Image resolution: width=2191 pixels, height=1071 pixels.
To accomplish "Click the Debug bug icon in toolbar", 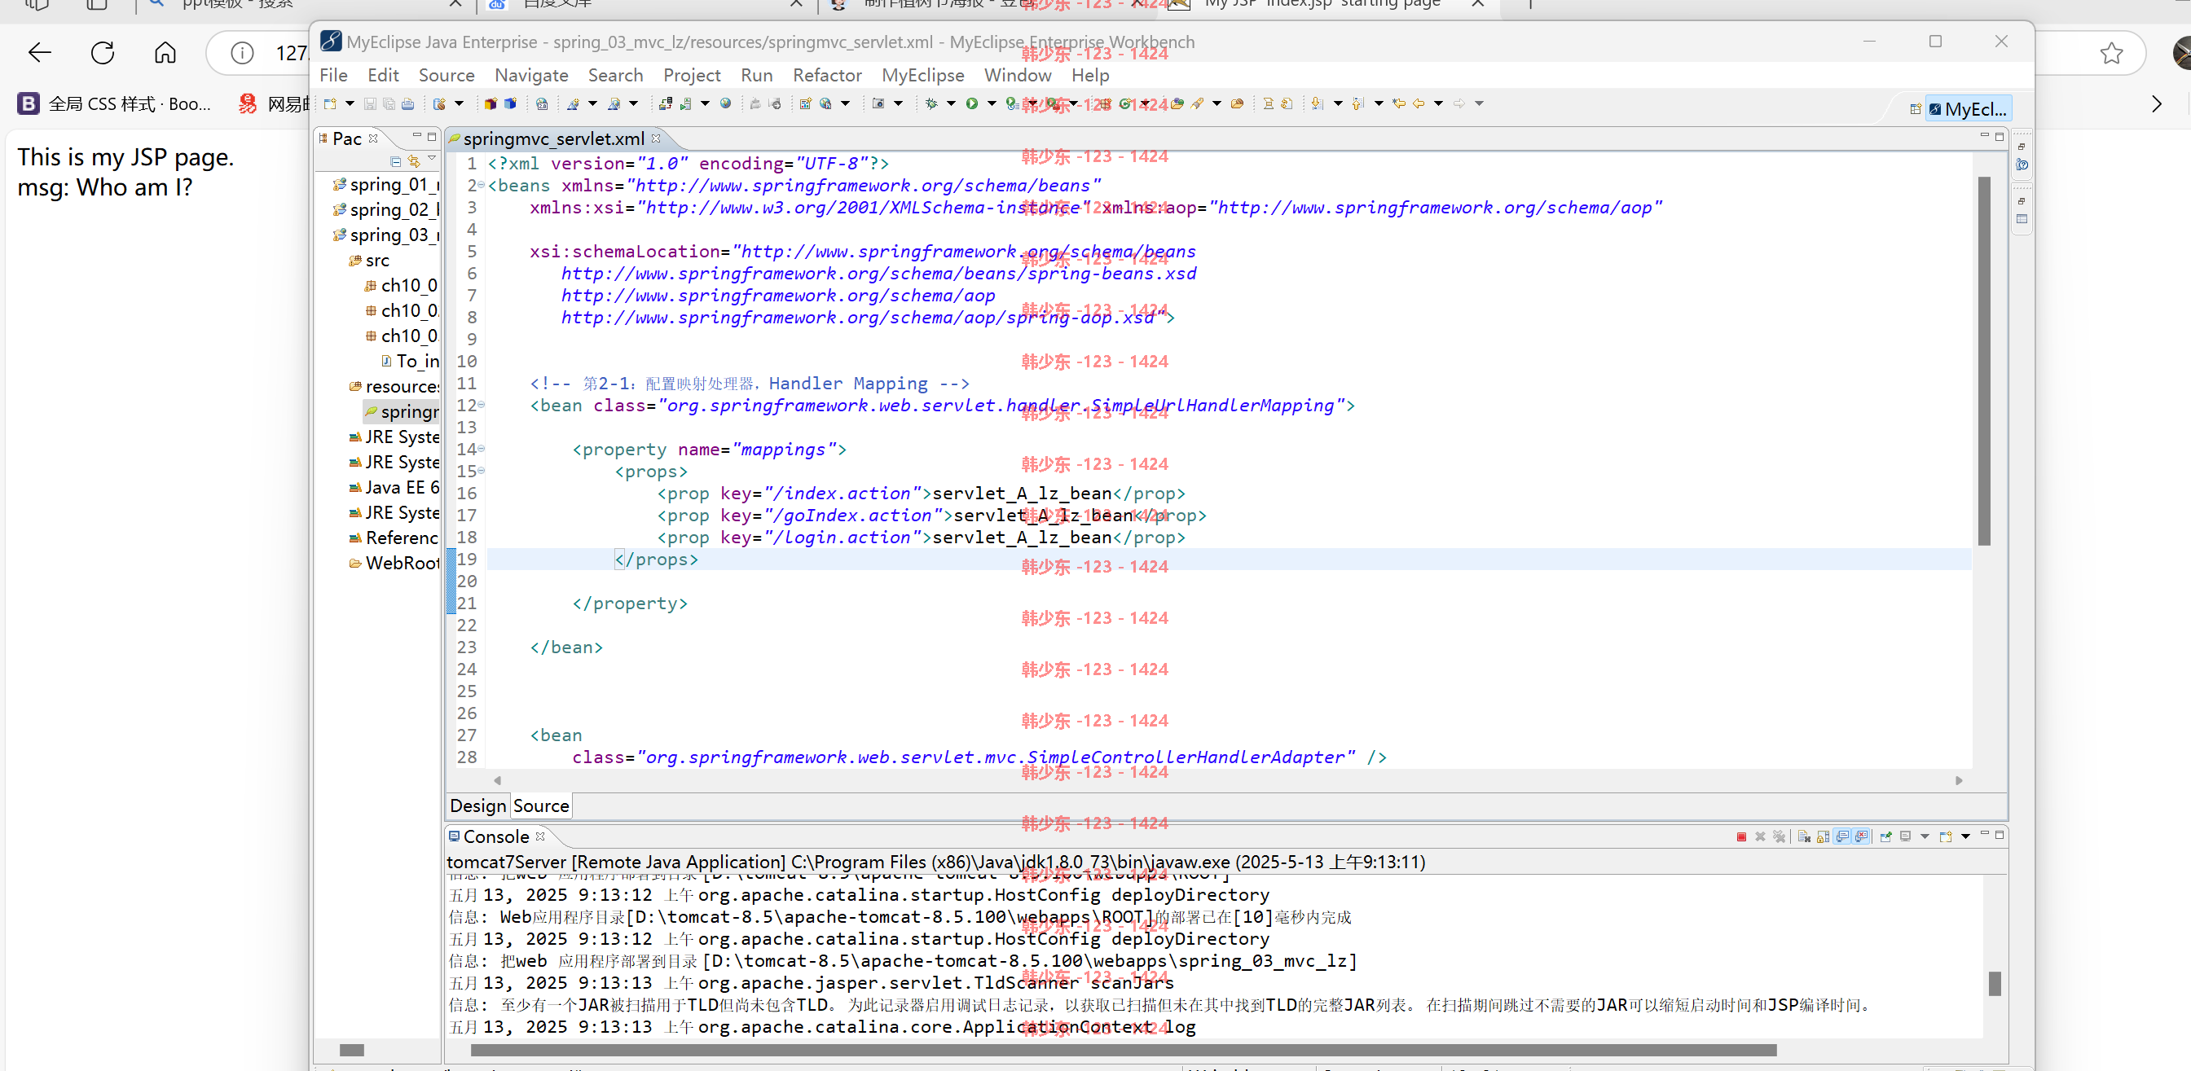I will pos(931,103).
